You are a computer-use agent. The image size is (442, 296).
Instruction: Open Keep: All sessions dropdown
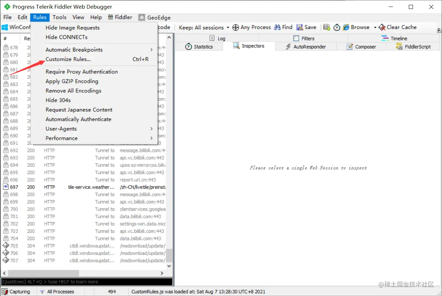(204, 27)
